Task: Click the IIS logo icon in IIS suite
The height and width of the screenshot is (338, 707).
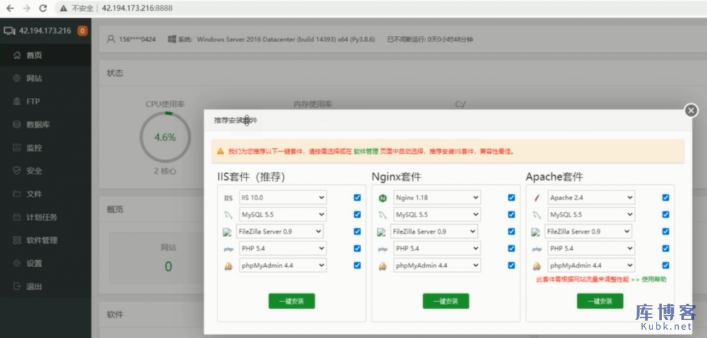Action: click(x=228, y=198)
